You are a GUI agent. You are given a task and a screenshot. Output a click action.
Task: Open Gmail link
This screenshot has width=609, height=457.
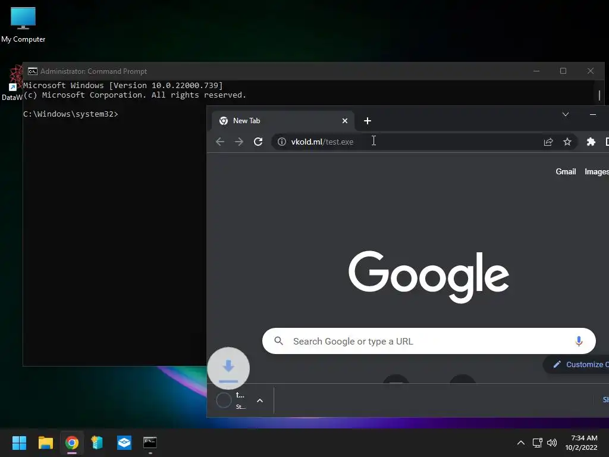pos(566,171)
